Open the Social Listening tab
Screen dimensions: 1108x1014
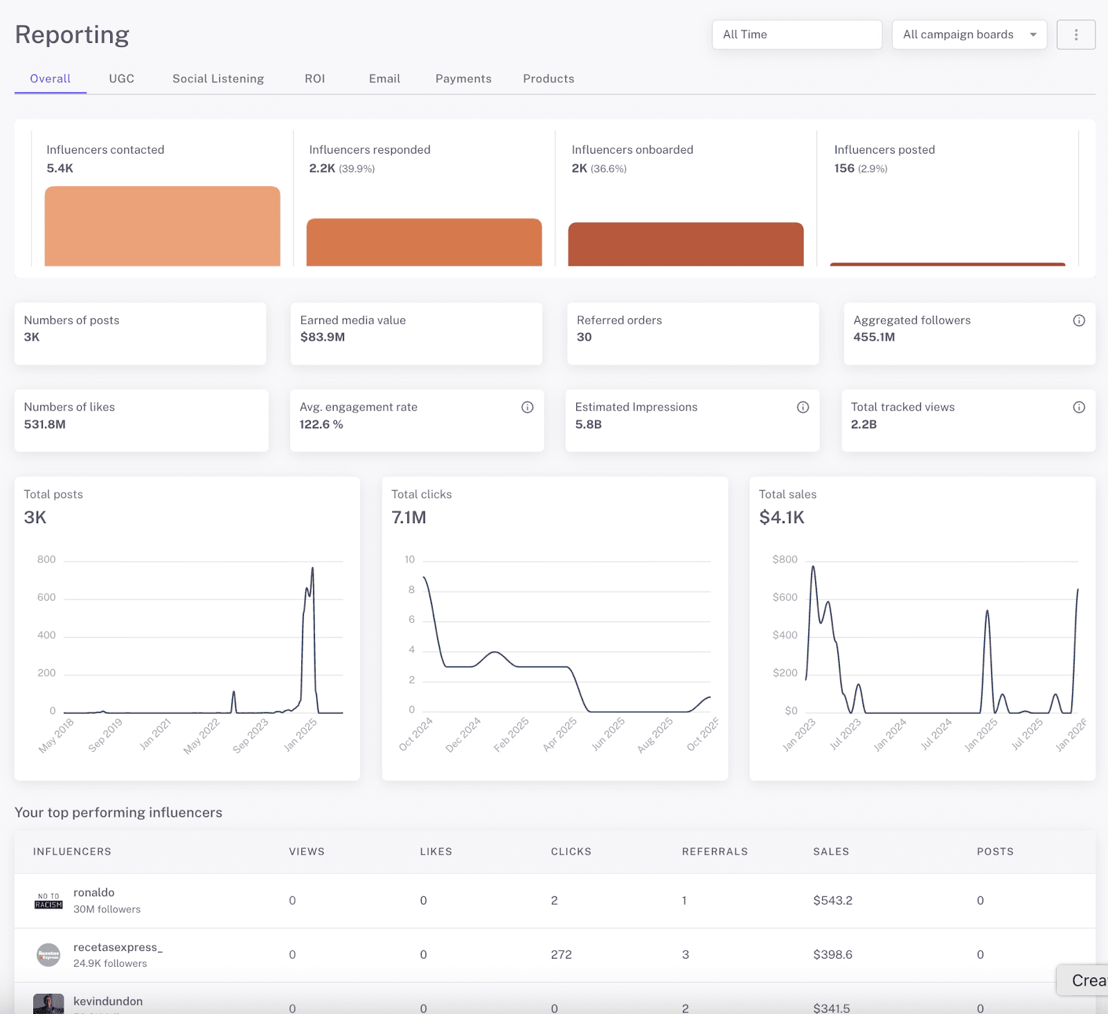(x=218, y=79)
